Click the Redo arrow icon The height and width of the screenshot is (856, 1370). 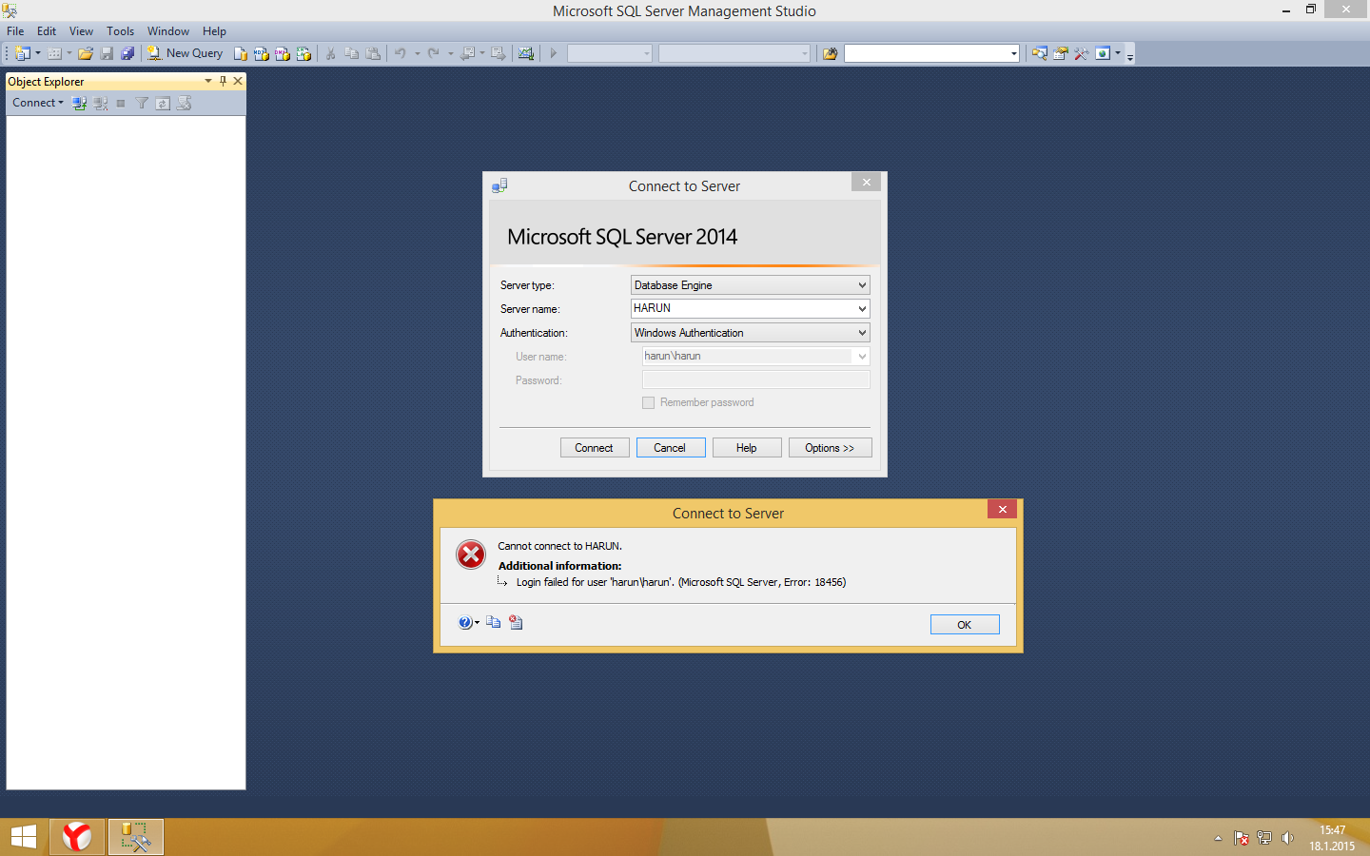(434, 53)
